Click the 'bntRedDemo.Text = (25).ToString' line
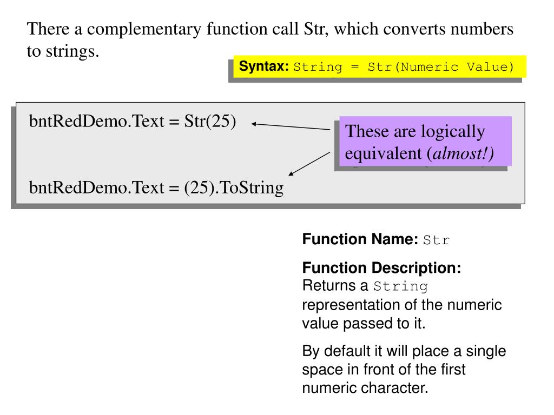554x415 pixels. tap(156, 188)
